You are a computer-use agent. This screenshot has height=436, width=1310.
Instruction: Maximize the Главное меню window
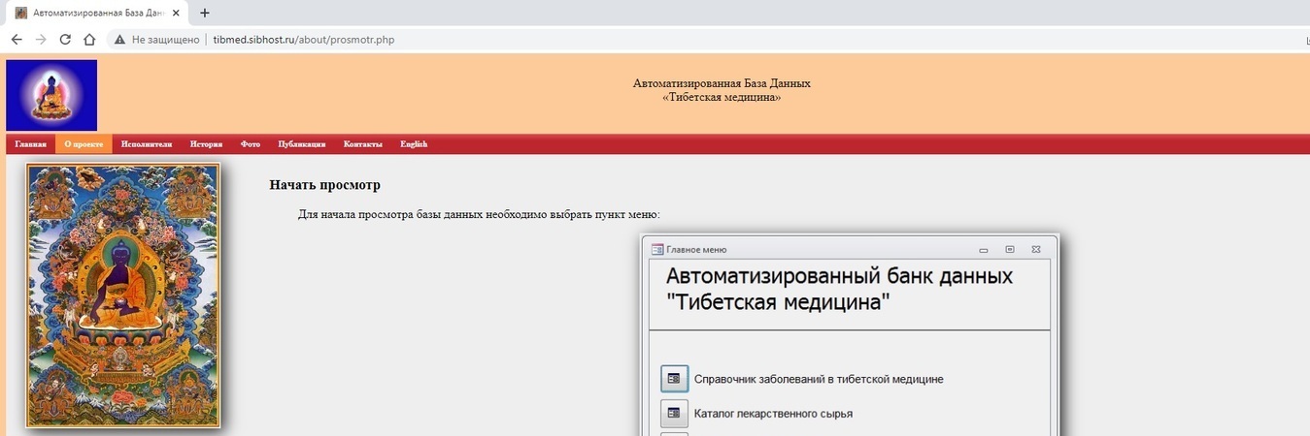click(1010, 250)
